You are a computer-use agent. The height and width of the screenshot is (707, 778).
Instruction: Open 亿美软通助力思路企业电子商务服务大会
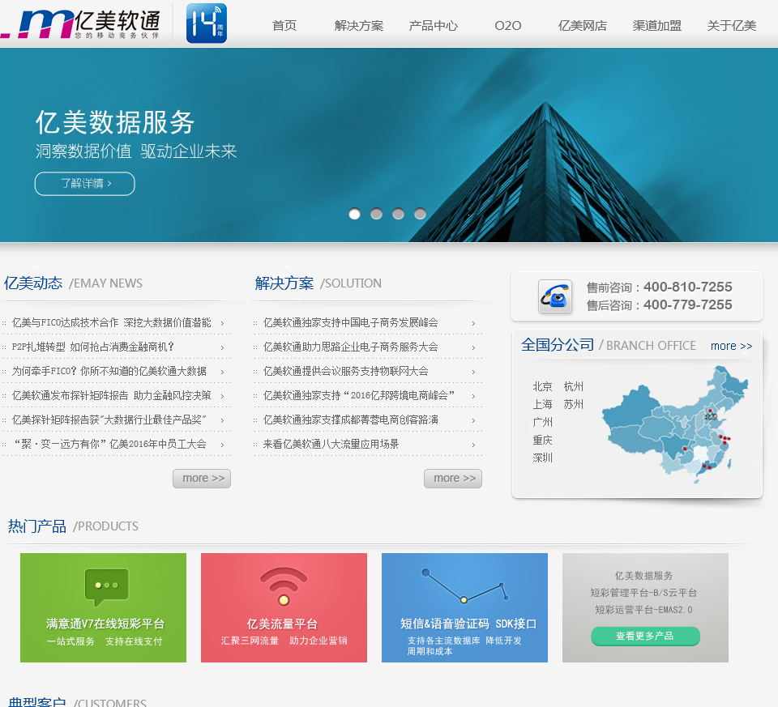click(350, 347)
